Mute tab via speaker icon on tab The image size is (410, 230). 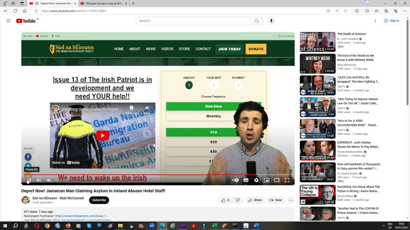point(37,4)
